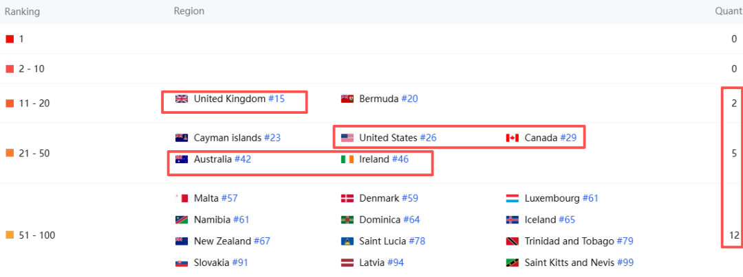Viewport: 743px width, 277px height.
Task: Click the Denmark flag icon
Action: point(347,198)
